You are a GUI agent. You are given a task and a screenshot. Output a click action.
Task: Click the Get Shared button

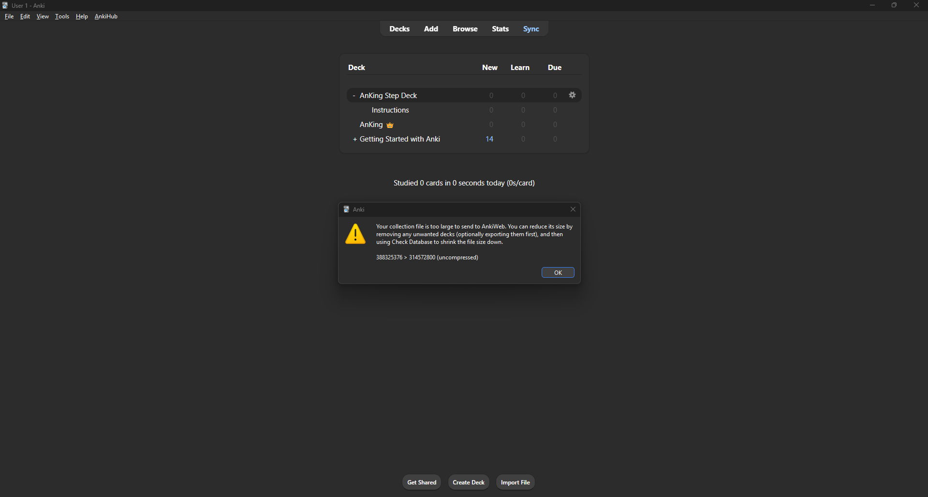(x=422, y=482)
